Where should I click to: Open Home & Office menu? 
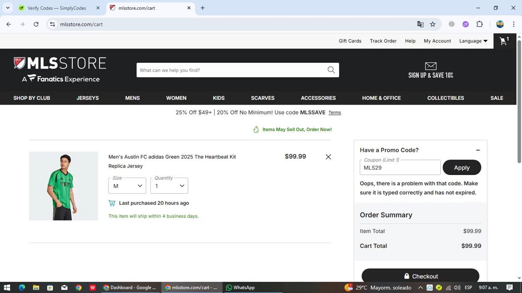(381, 98)
